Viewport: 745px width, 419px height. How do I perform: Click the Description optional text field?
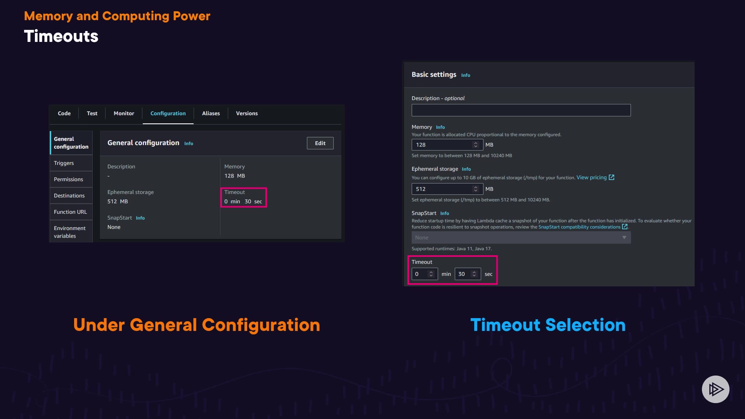pyautogui.click(x=521, y=110)
